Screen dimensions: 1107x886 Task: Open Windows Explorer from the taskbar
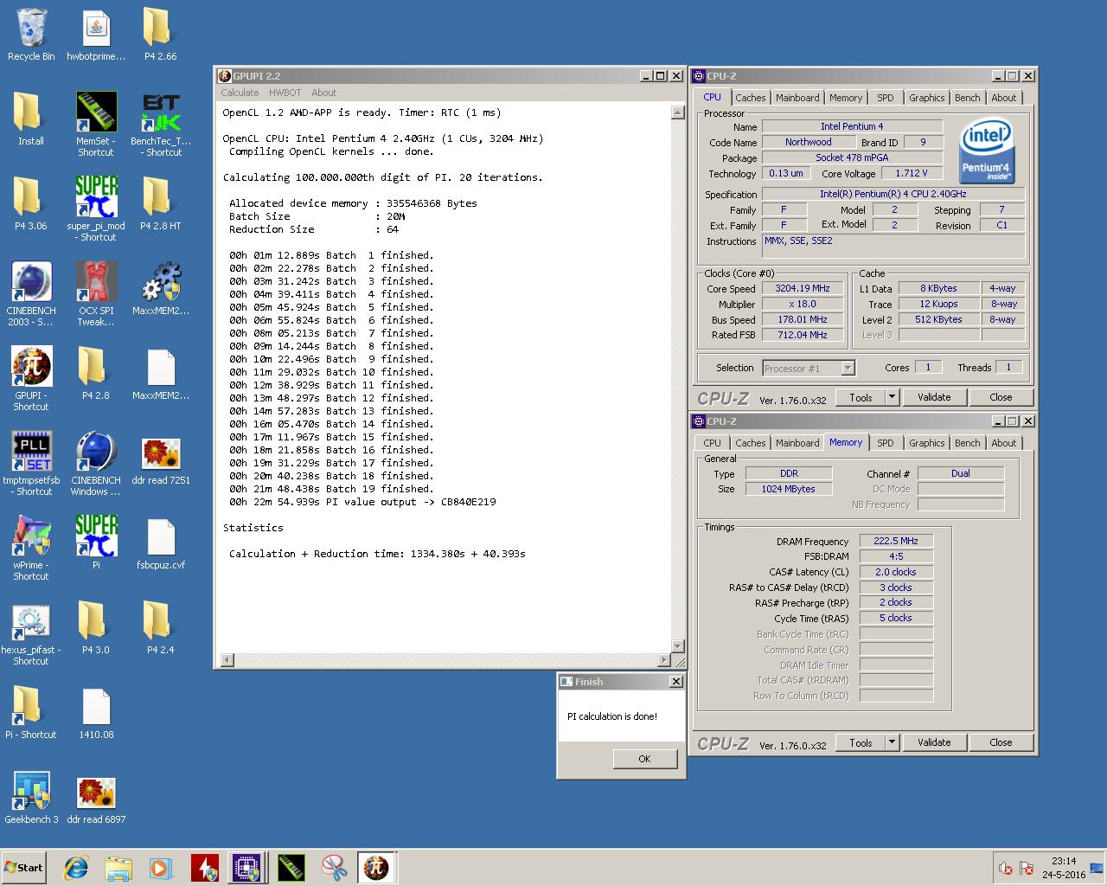pos(118,868)
